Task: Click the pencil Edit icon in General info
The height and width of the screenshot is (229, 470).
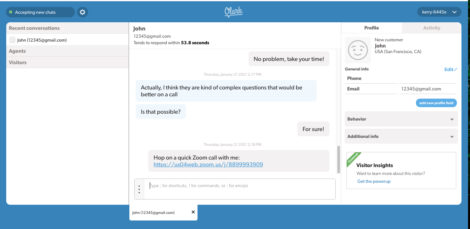Action: click(456, 69)
